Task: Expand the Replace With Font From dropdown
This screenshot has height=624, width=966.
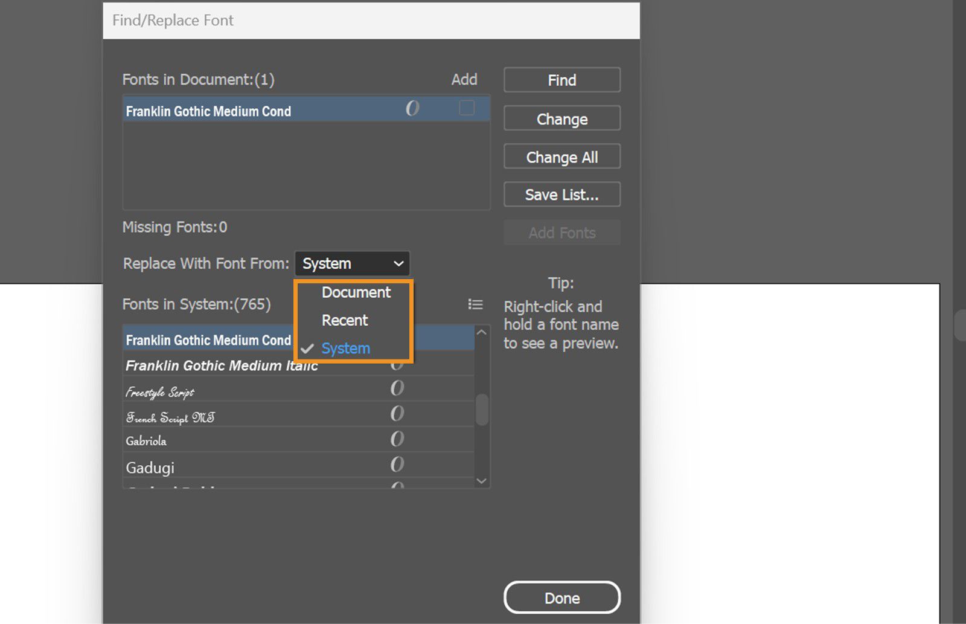Action: (x=352, y=263)
